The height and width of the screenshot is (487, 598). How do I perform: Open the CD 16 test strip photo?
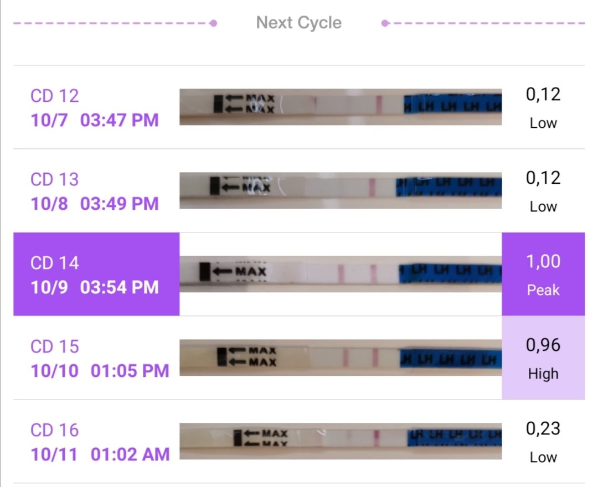click(341, 441)
